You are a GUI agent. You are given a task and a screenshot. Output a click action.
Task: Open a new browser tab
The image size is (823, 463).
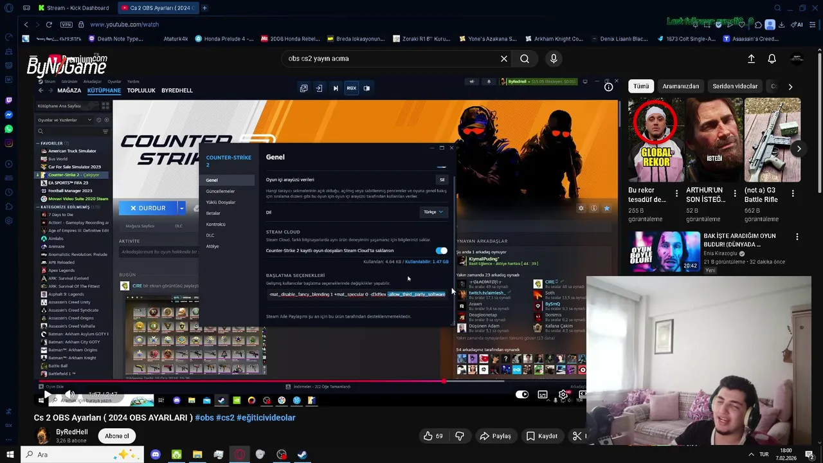[x=204, y=8]
